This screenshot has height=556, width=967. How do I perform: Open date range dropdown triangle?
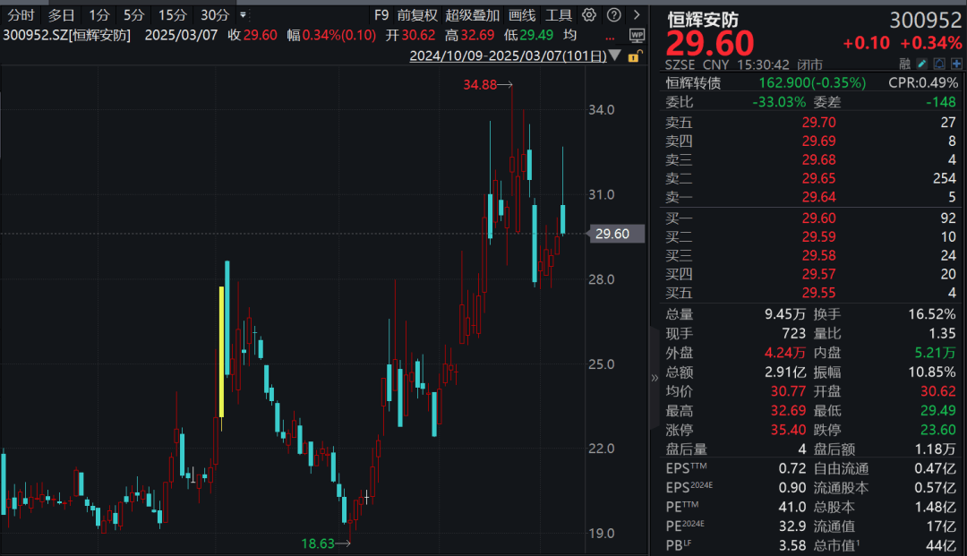615,56
